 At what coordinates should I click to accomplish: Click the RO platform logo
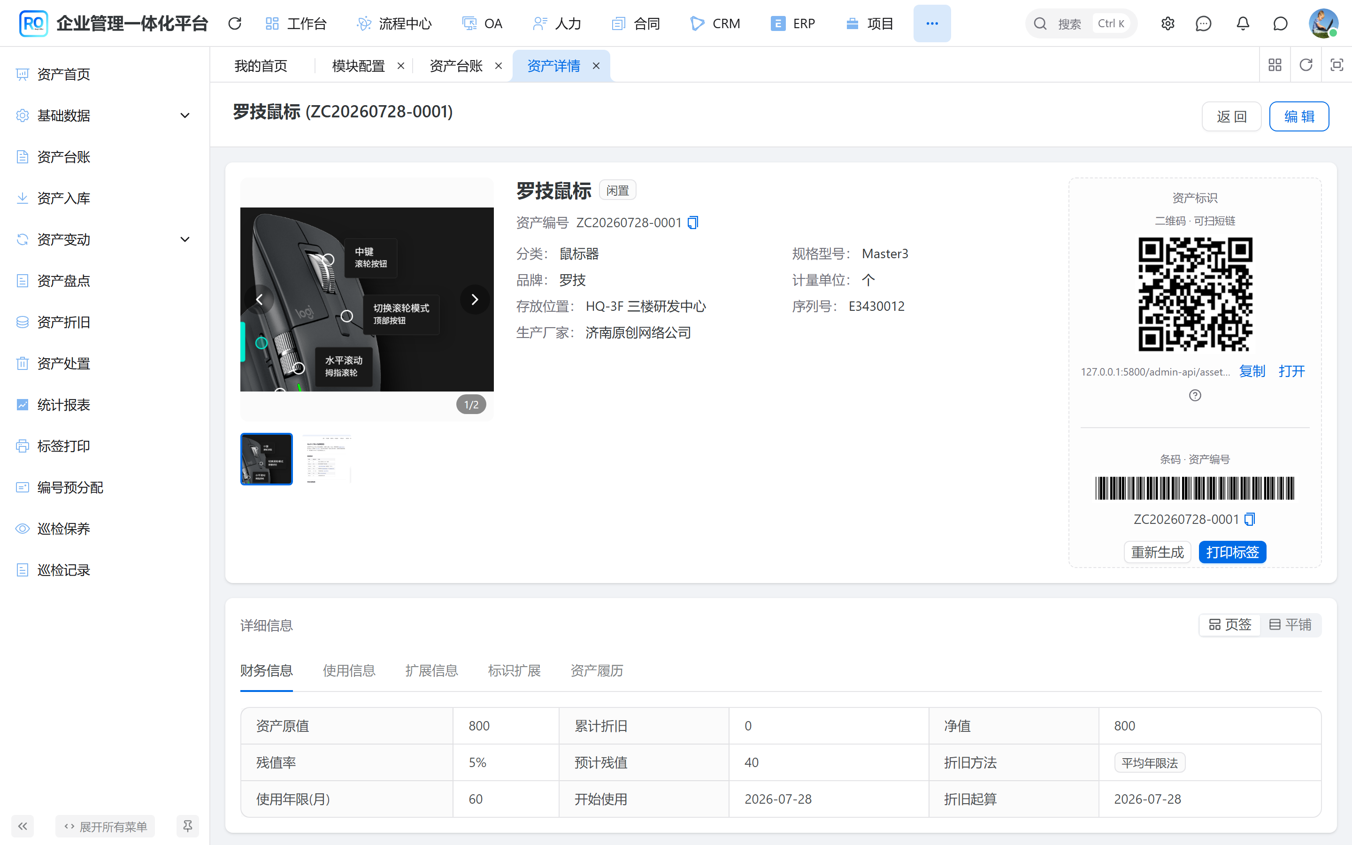[33, 23]
